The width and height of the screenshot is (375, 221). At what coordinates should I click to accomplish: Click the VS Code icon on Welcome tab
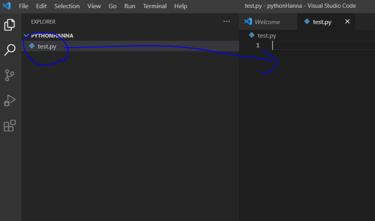coord(248,21)
